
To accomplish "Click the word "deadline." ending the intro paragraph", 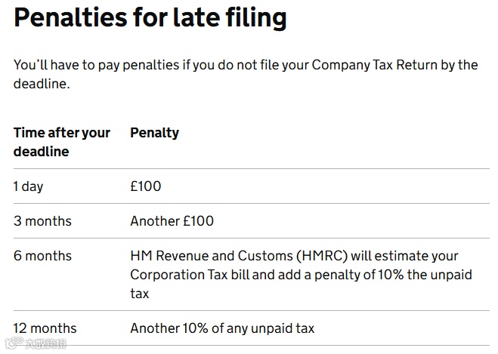I will [x=42, y=85].
